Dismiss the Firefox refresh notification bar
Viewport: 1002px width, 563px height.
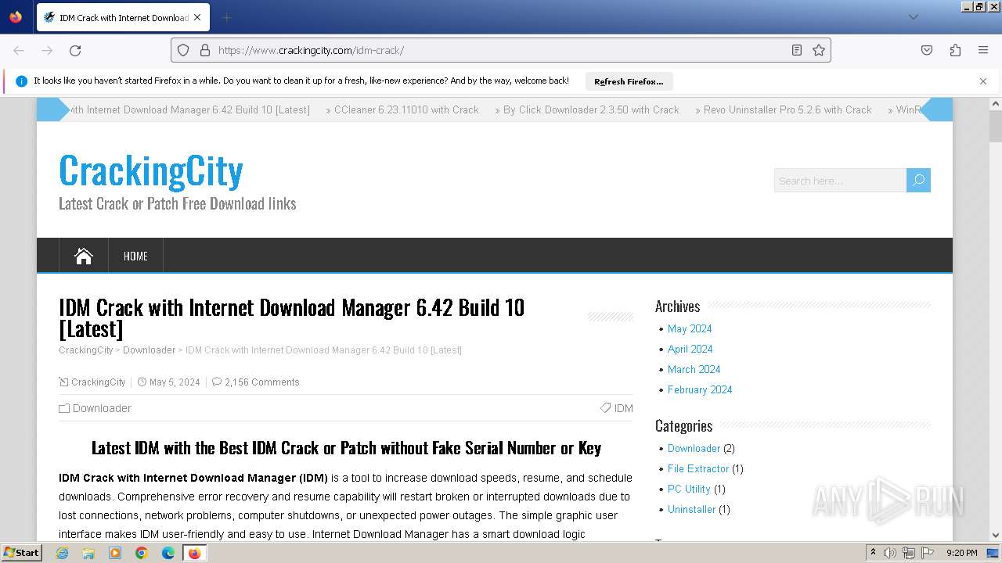point(983,81)
